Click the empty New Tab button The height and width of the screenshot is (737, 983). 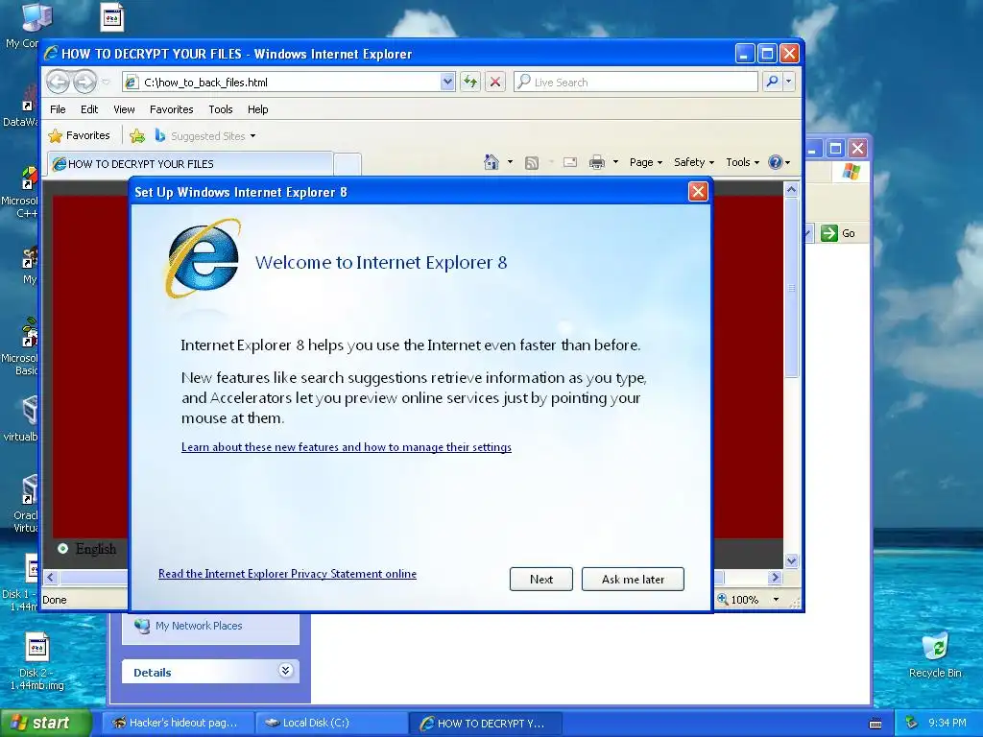point(348,164)
